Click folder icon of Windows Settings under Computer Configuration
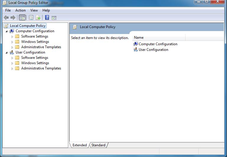 pos(17,42)
